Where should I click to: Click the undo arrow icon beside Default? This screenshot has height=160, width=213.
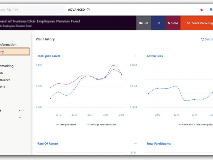pyautogui.click(x=203, y=39)
